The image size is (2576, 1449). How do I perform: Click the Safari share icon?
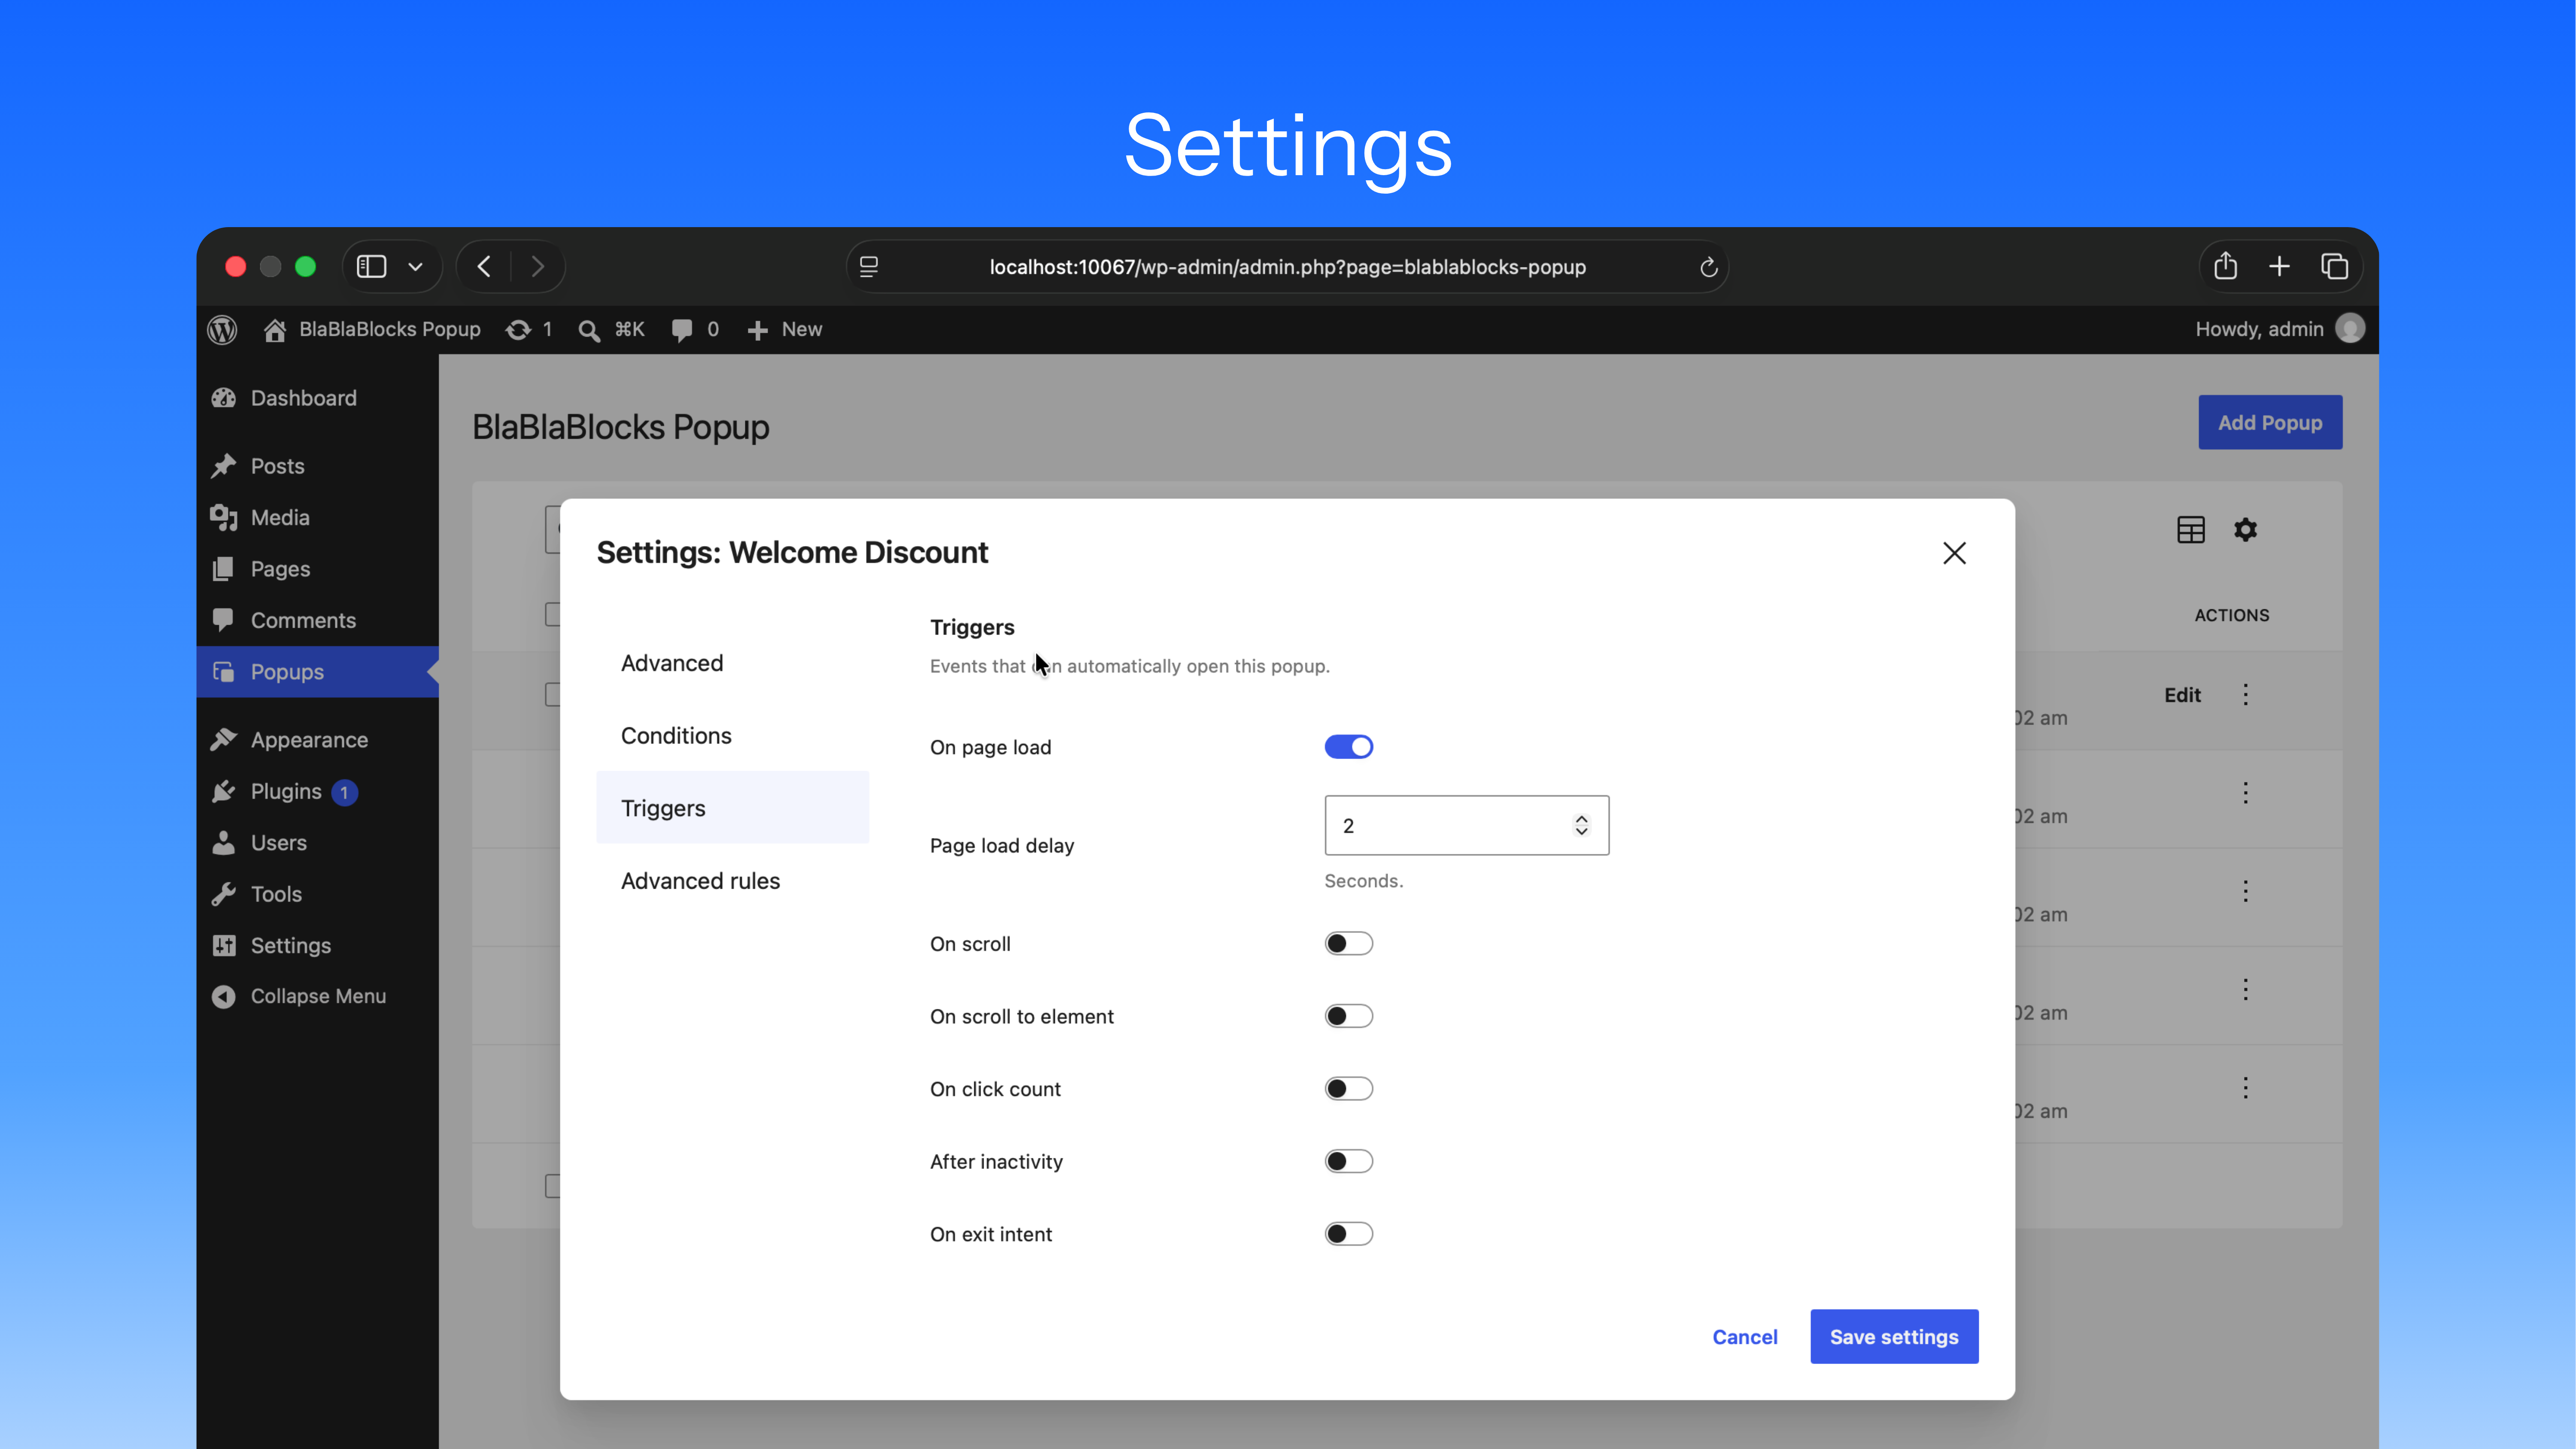pyautogui.click(x=2225, y=266)
